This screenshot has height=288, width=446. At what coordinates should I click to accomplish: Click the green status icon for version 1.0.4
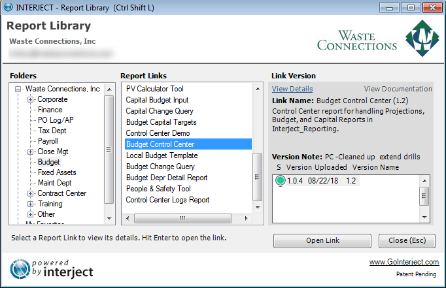[x=281, y=180]
